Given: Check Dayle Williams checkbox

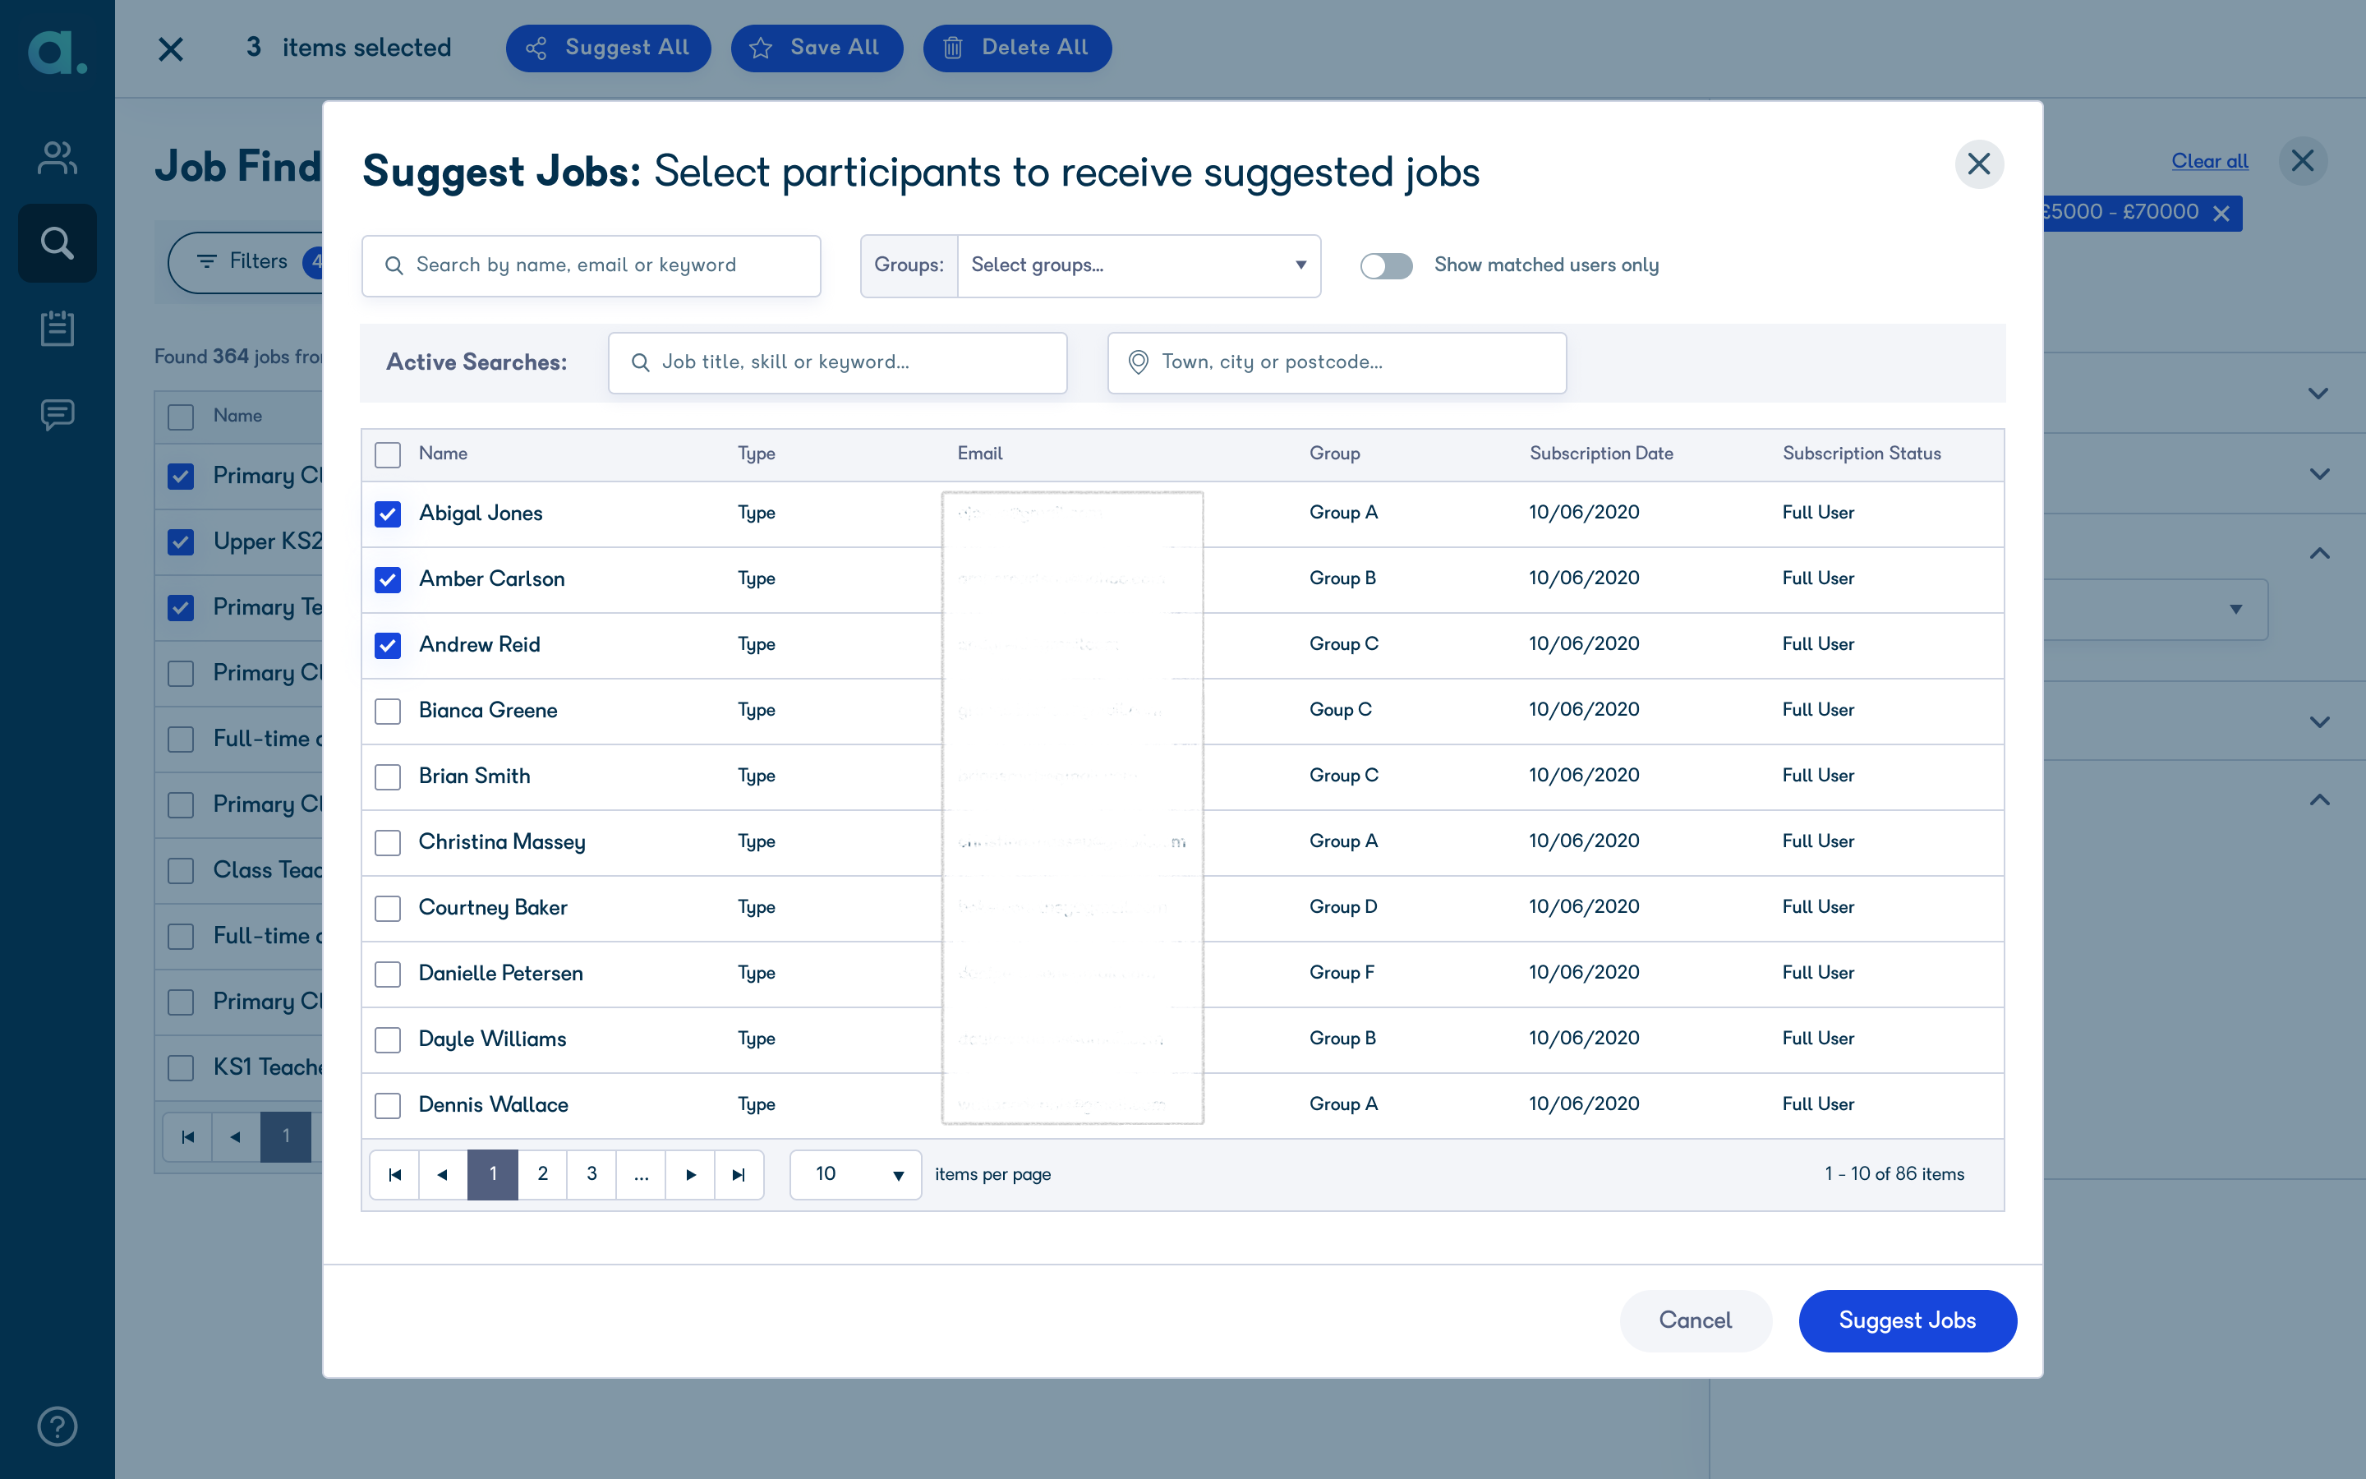Looking at the screenshot, I should 388,1039.
